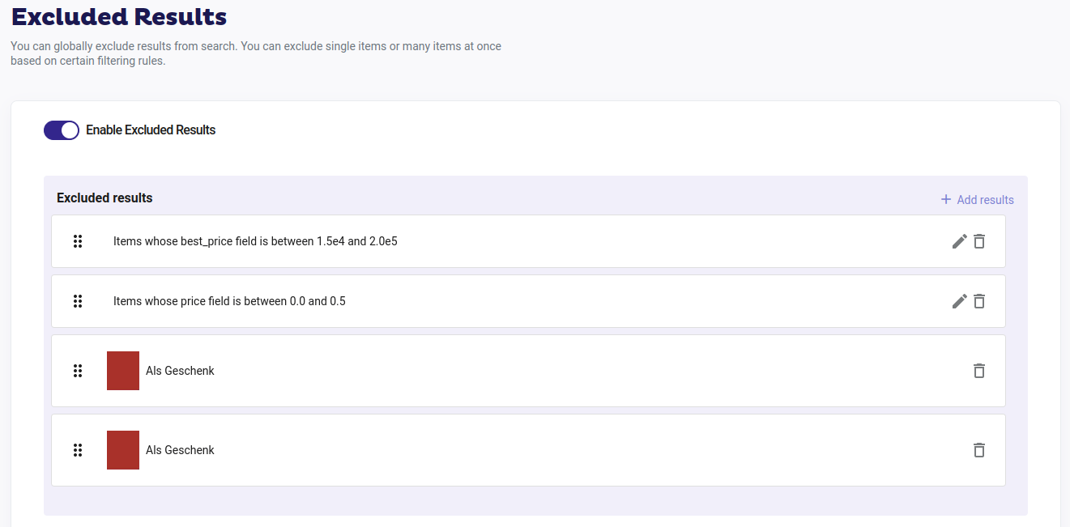Select the best_price between 1.5e4 and 2.0e5 row text
This screenshot has height=527, width=1070.
coord(255,241)
